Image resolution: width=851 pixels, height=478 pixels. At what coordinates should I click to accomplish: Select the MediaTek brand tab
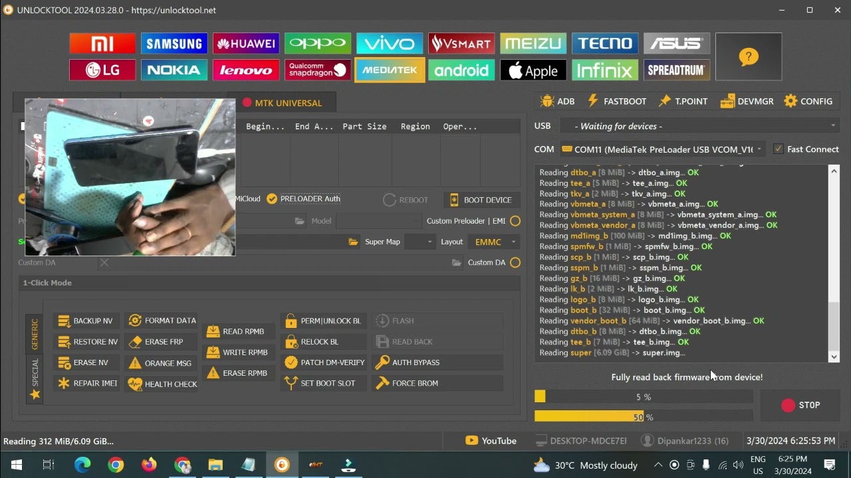tap(390, 70)
